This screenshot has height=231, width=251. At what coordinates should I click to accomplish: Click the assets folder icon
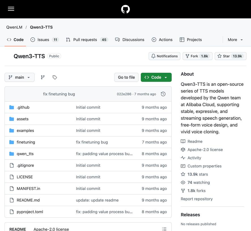[x=12, y=119]
